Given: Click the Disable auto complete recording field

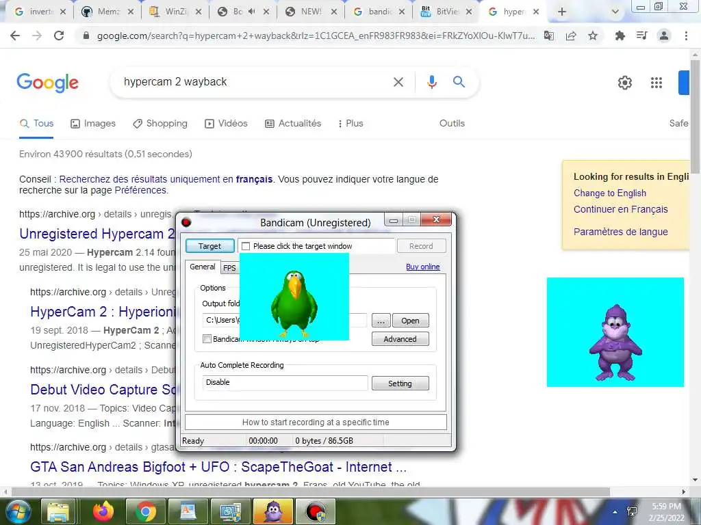Looking at the screenshot, I should tap(285, 383).
